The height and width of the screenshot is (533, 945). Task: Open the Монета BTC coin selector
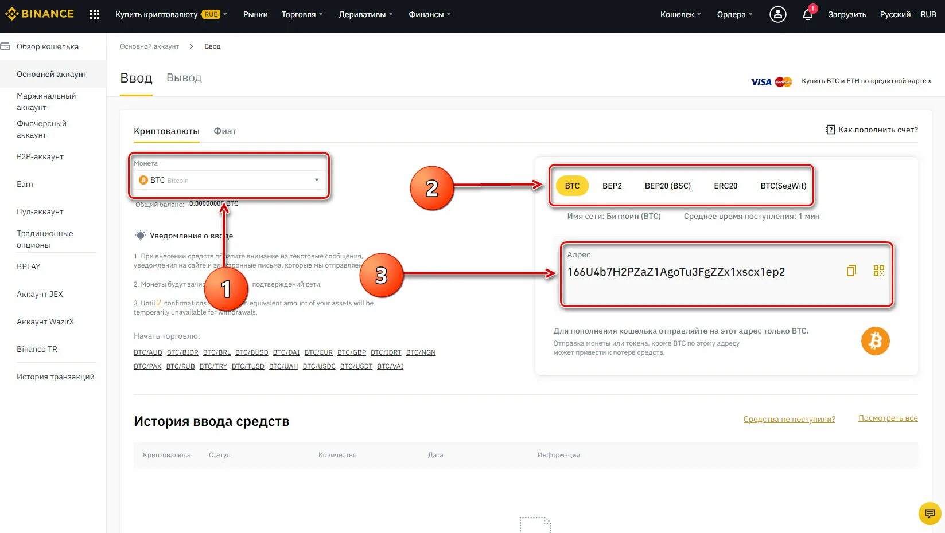point(230,180)
